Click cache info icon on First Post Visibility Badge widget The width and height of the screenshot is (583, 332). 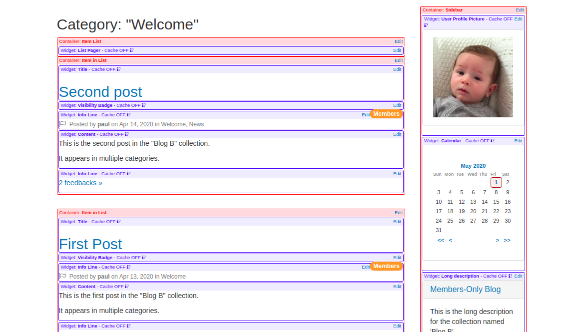tap(144, 258)
